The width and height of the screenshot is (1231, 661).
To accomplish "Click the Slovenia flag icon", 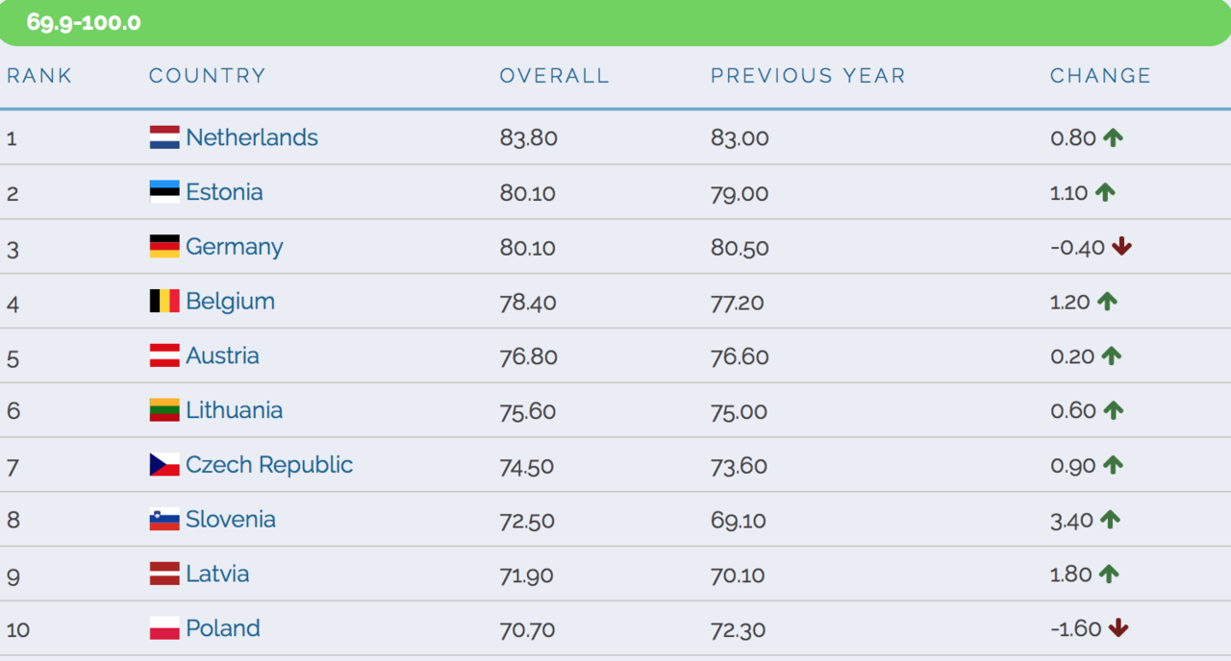I will coord(164,520).
